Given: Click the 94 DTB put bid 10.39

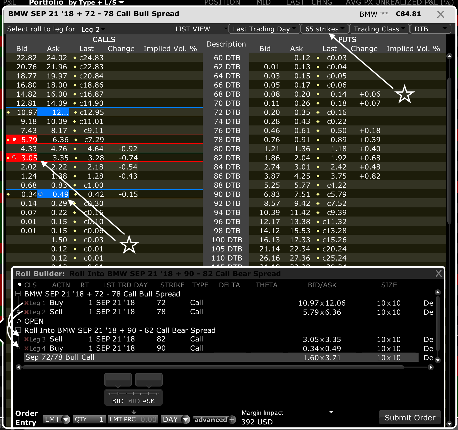Looking at the screenshot, I should tap(269, 212).
